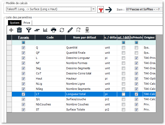Click the Favoris filter-row box
165x125 pixels.
24,43
